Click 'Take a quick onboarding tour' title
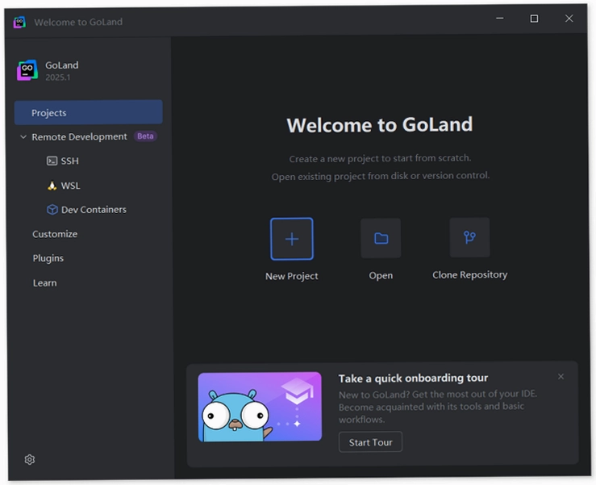 tap(413, 378)
